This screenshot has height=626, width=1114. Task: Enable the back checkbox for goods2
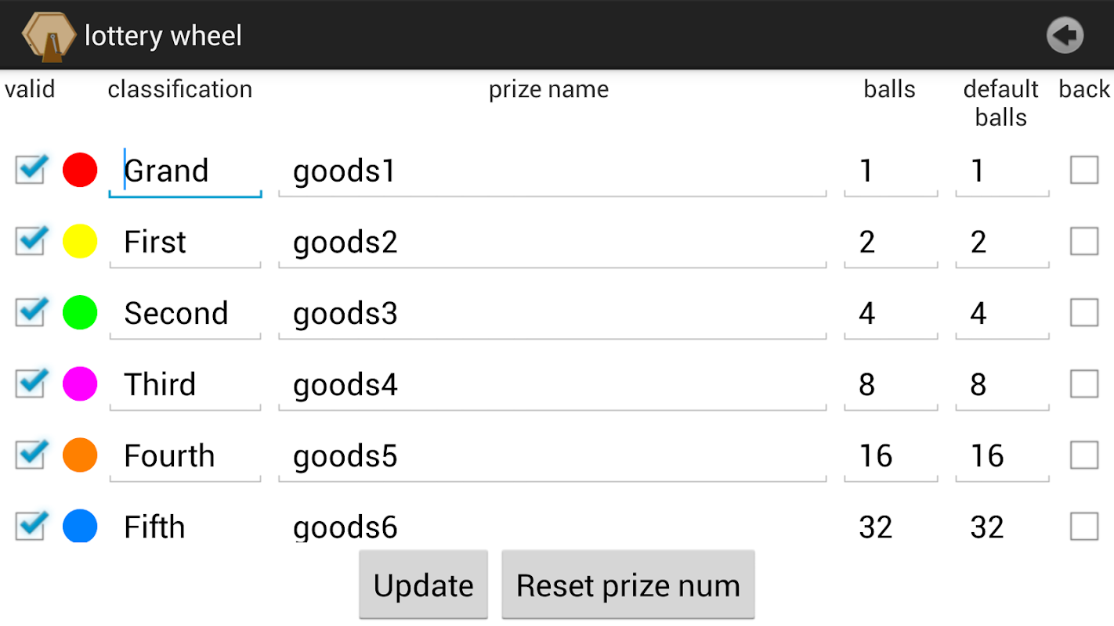point(1084,241)
